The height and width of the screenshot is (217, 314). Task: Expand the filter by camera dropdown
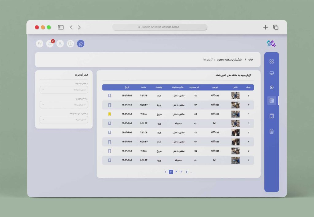tap(64, 105)
